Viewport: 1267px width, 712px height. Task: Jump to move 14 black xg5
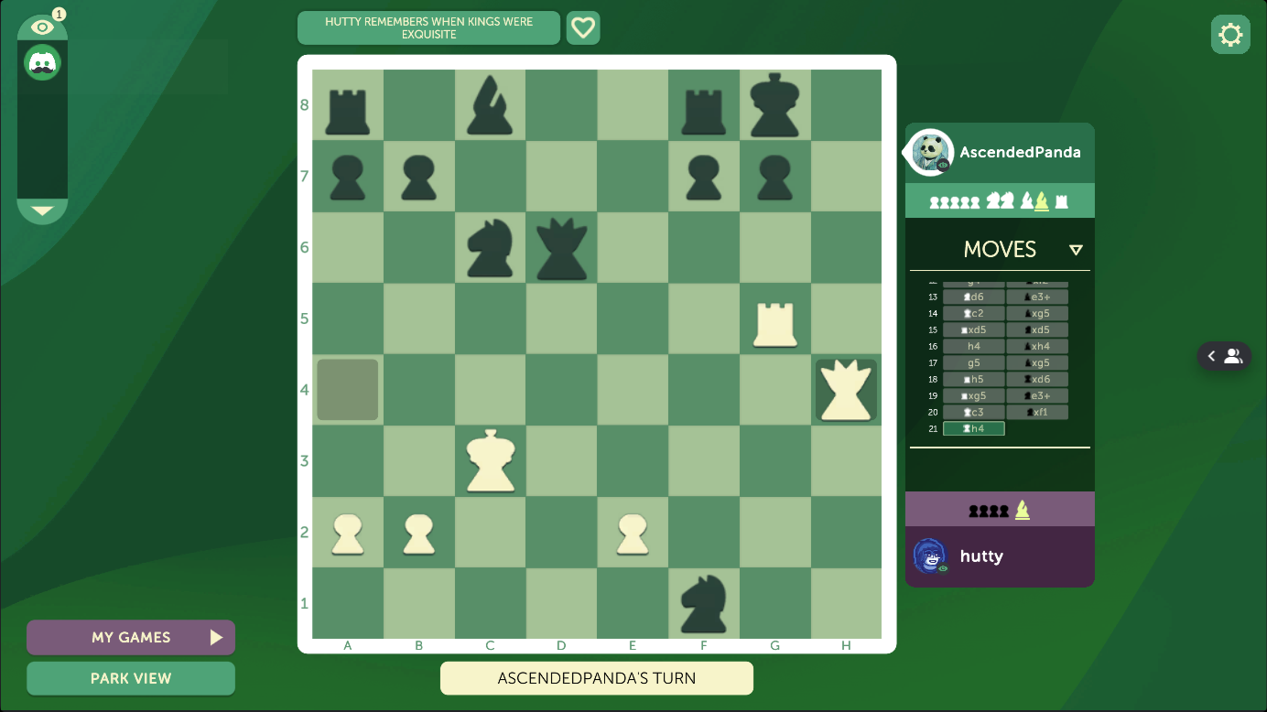click(x=1037, y=313)
